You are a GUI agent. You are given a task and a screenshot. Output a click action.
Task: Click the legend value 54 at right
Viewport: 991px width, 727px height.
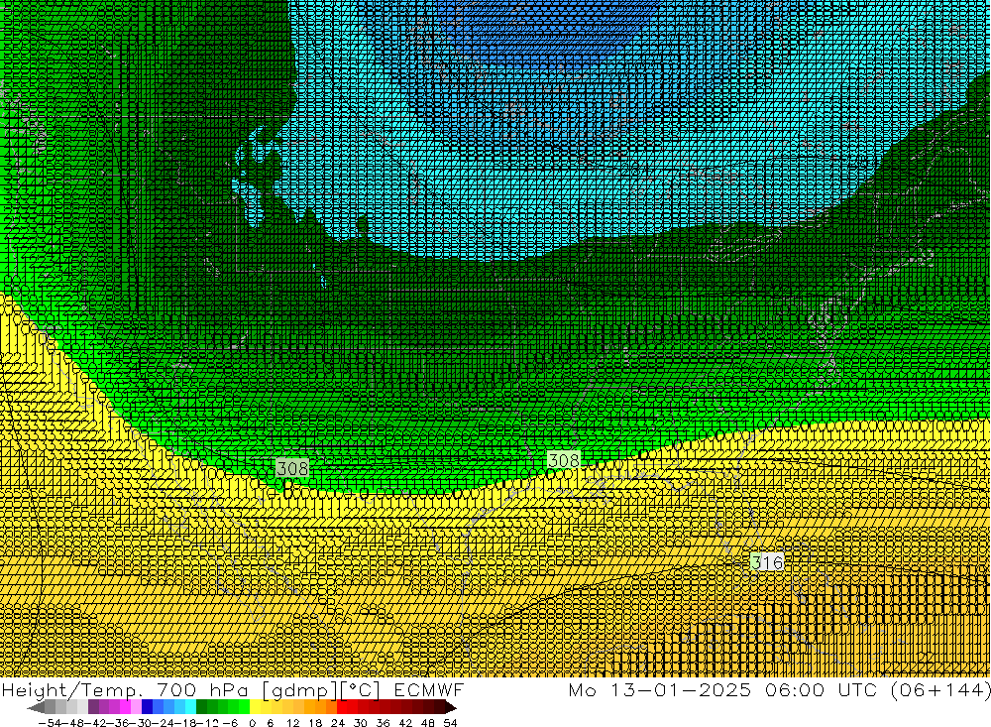pos(450,723)
